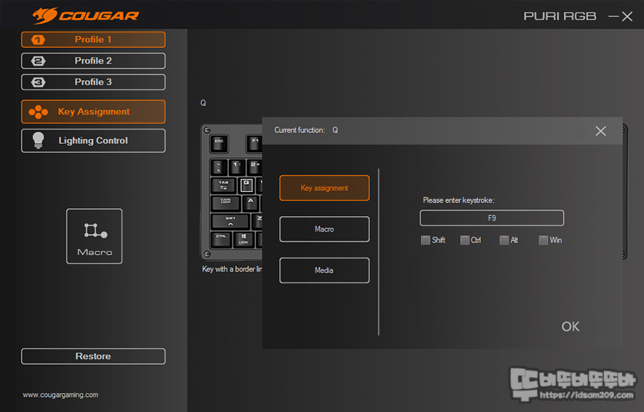Open the Macro editor tile
This screenshot has width=644, height=412.
(x=94, y=236)
